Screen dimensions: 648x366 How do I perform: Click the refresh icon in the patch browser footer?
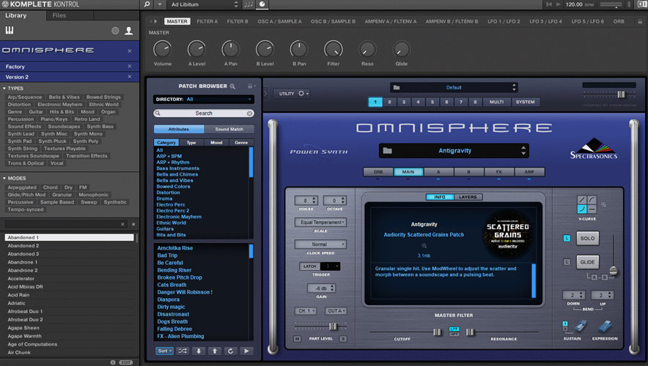[x=230, y=351]
